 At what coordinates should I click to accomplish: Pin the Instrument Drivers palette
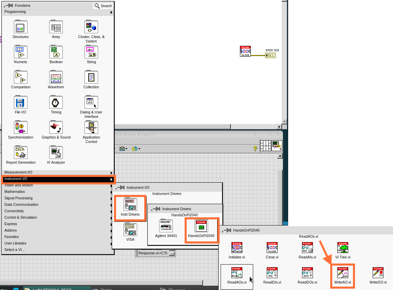(x=156, y=209)
